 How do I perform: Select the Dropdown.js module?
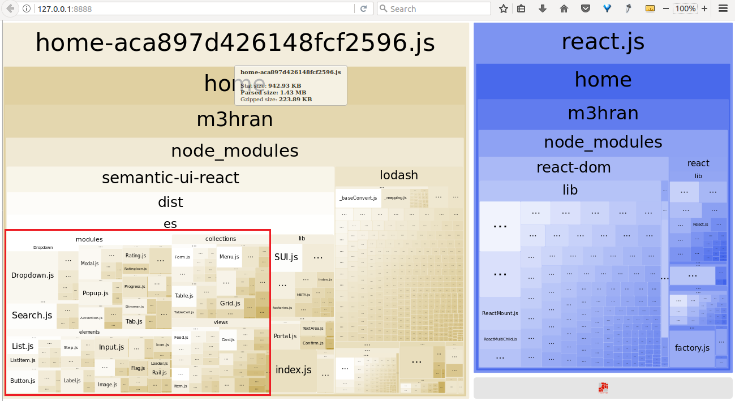coord(32,275)
